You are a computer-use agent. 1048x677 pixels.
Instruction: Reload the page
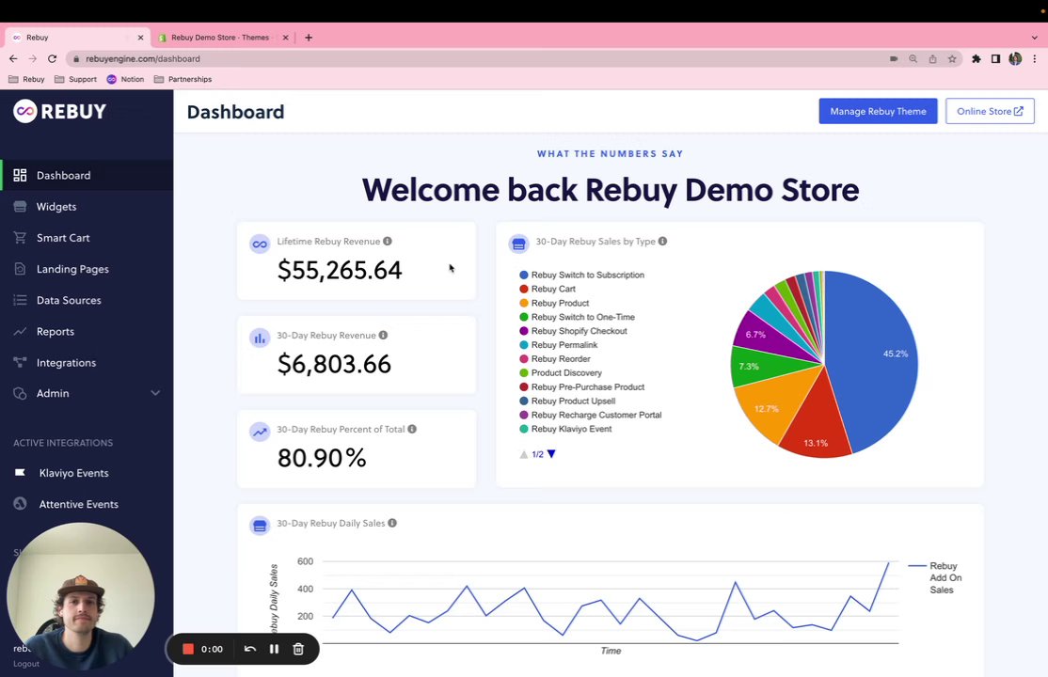point(52,59)
